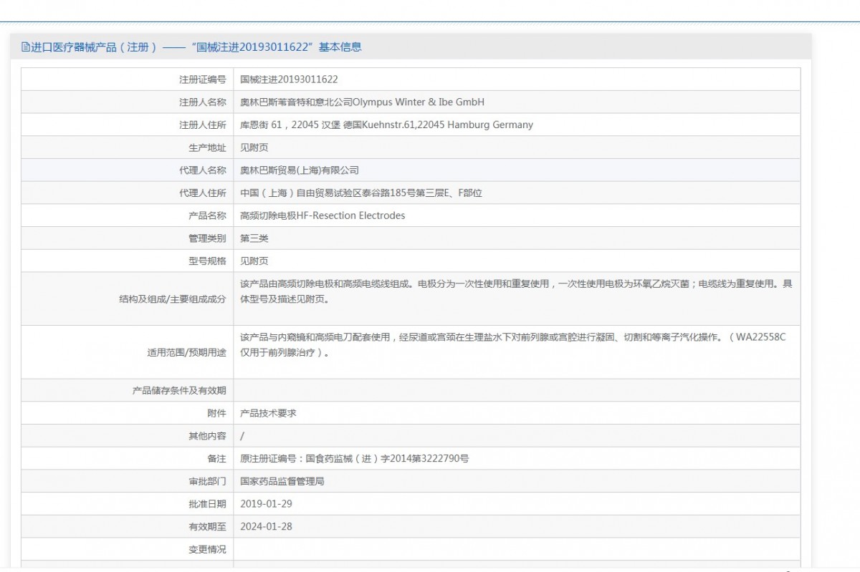The width and height of the screenshot is (860, 572).
Task: Select the 型号规格 label
Action: [x=208, y=261]
